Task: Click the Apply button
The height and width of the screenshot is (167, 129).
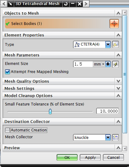Action: point(90,157)
